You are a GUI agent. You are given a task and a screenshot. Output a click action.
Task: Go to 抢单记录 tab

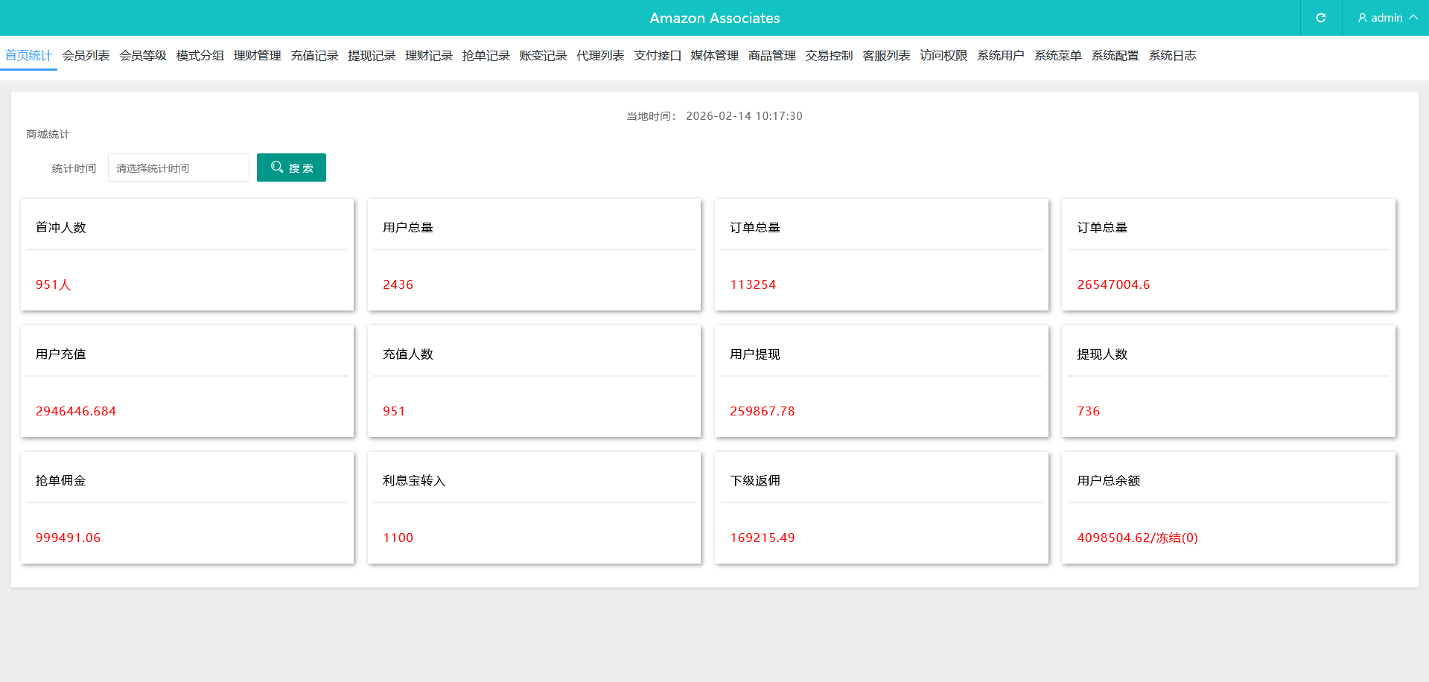pos(486,56)
